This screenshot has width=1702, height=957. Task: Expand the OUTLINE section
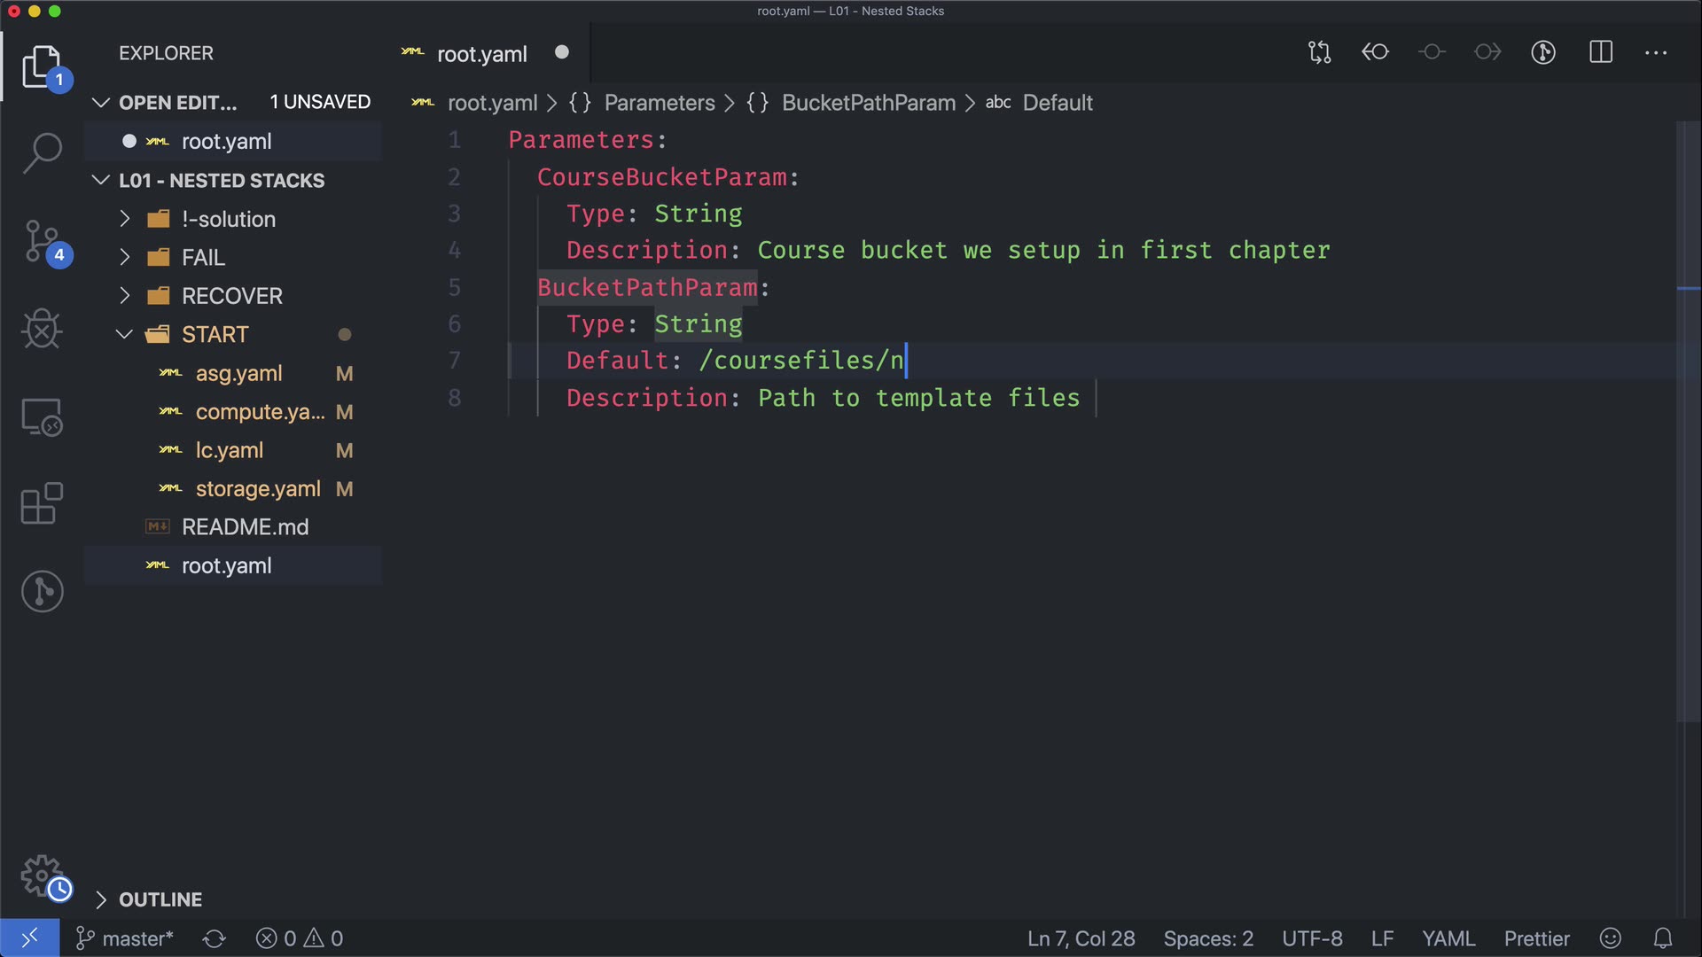coord(160,899)
